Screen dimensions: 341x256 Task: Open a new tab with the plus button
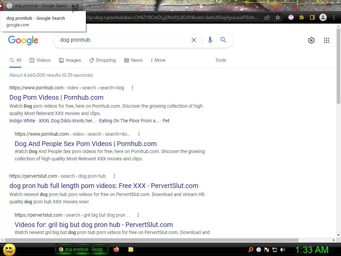(x=90, y=6)
